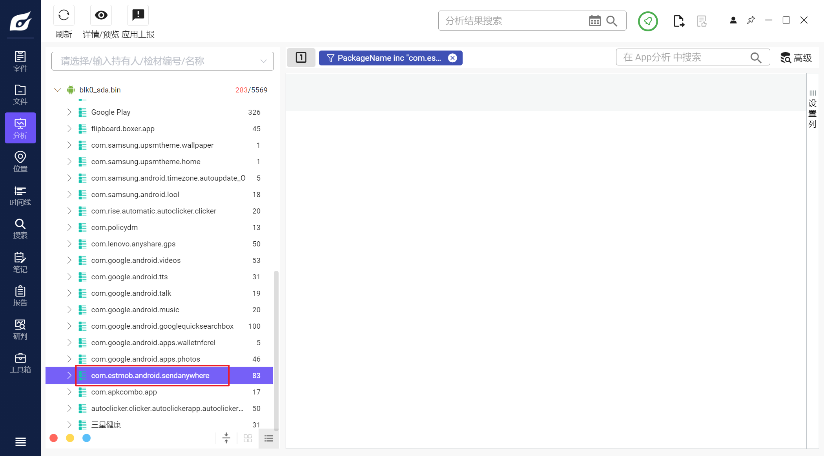Switch to grid view at panel bottom
Image resolution: width=824 pixels, height=456 pixels.
point(248,438)
